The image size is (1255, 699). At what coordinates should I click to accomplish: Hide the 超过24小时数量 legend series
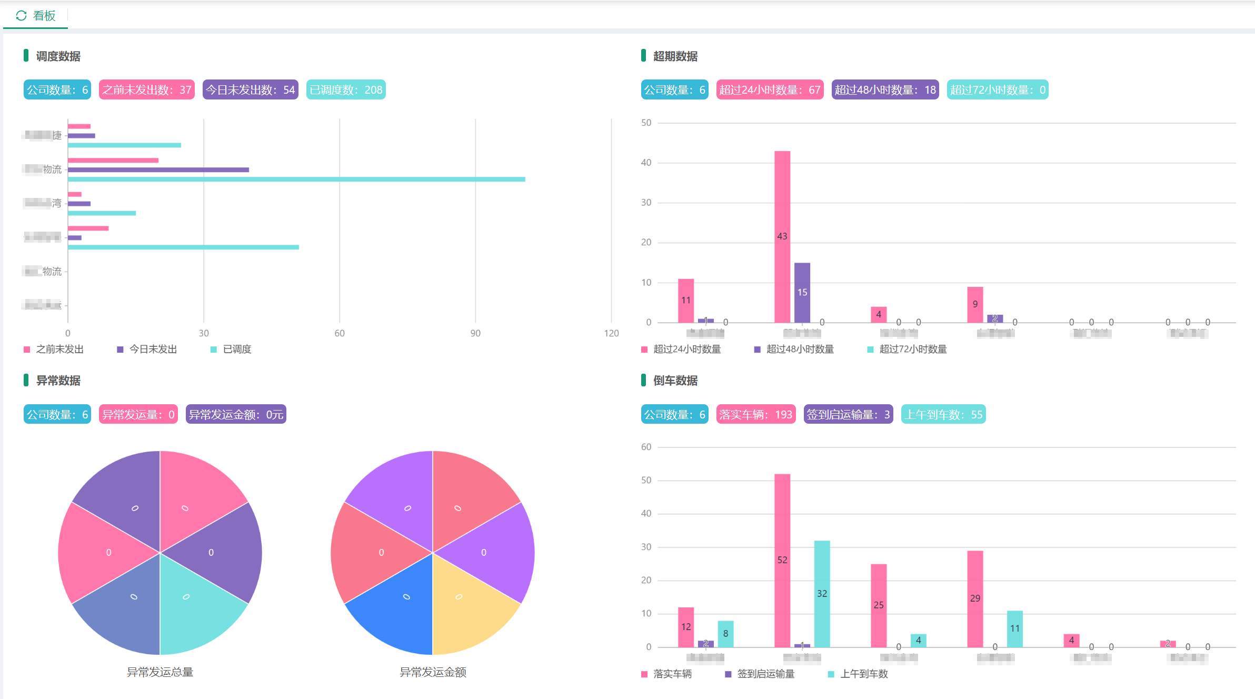point(686,349)
